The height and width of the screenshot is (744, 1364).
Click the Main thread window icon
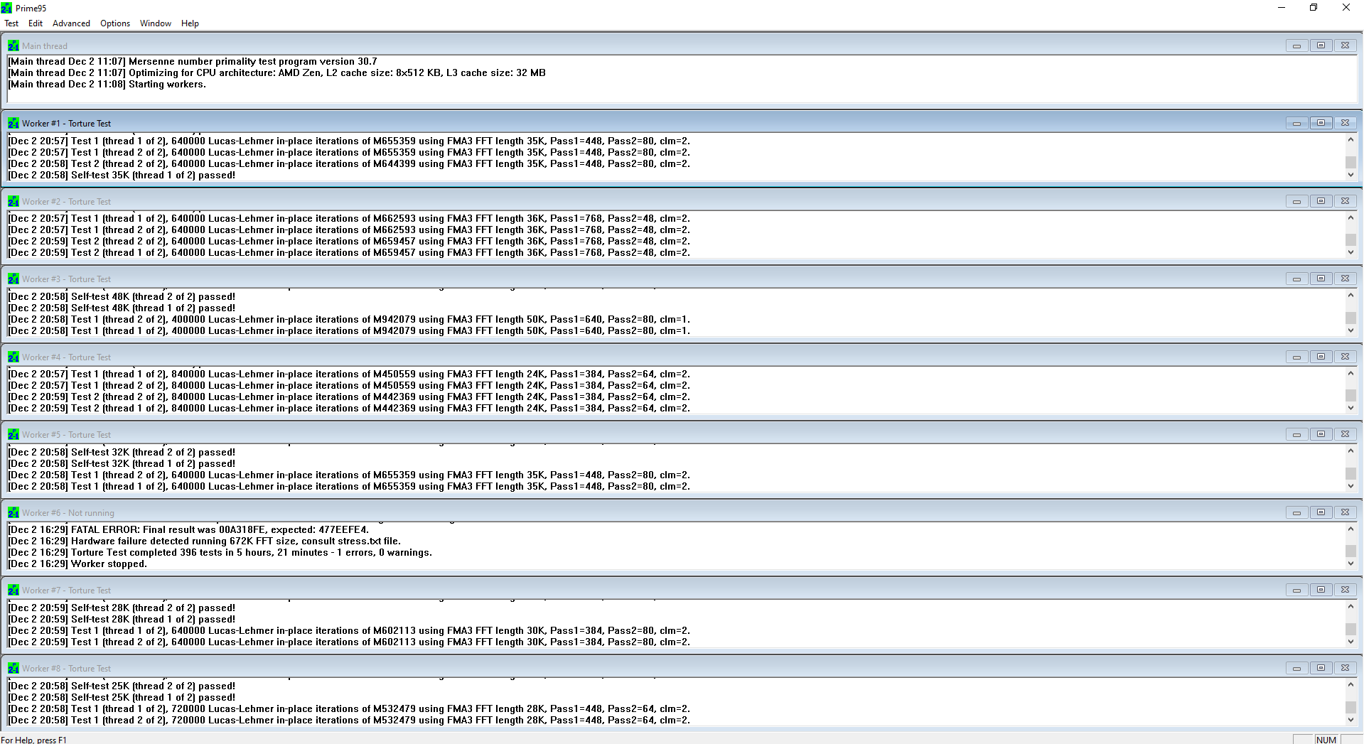tap(14, 45)
